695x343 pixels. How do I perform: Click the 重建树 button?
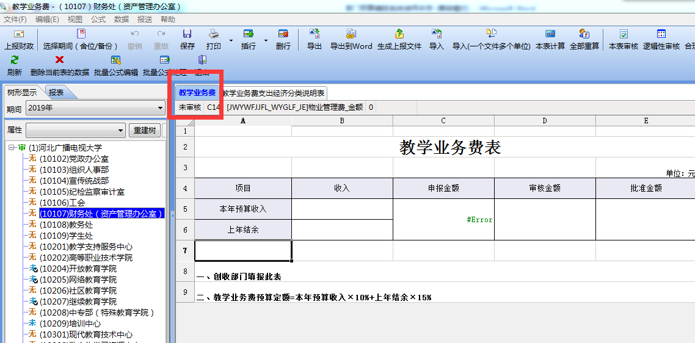tap(145, 131)
